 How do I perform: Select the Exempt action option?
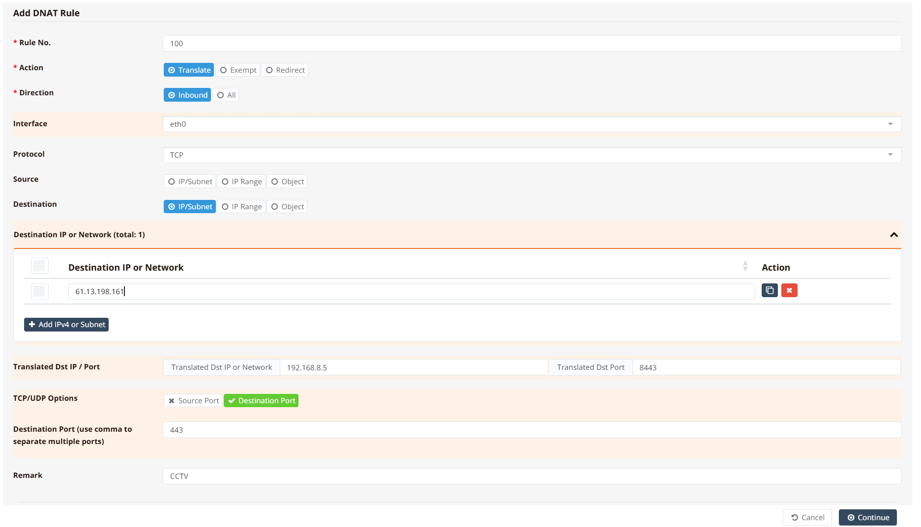point(238,70)
